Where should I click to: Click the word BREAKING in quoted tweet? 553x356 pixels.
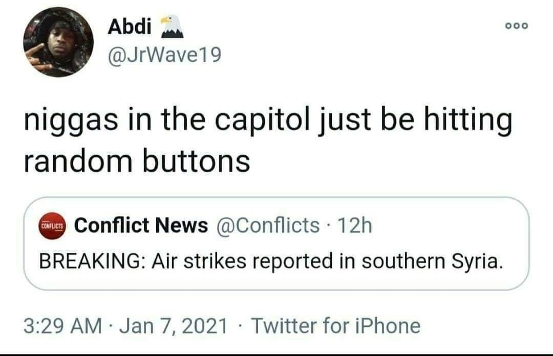[84, 261]
